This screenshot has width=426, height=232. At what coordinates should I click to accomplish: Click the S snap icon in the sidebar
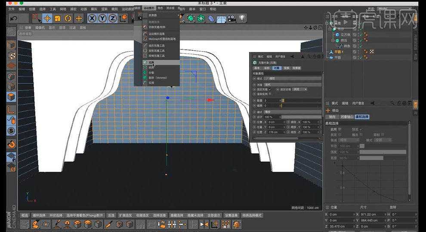(11, 131)
